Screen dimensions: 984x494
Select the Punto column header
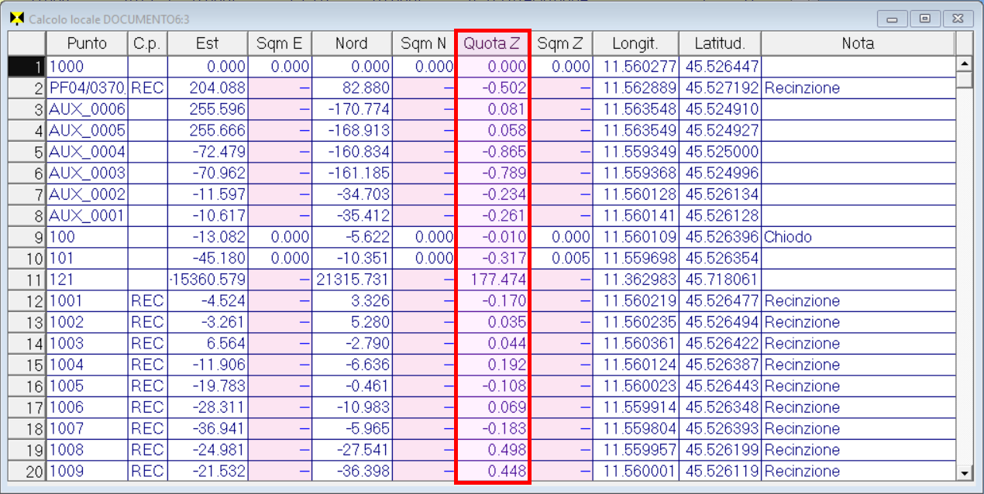click(x=87, y=43)
